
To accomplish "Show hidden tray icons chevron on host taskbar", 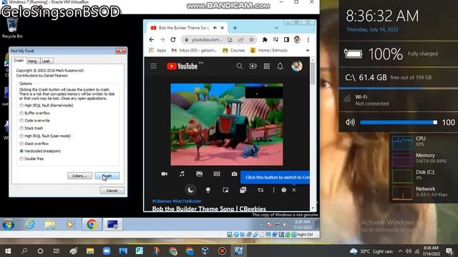I will [x=400, y=251].
